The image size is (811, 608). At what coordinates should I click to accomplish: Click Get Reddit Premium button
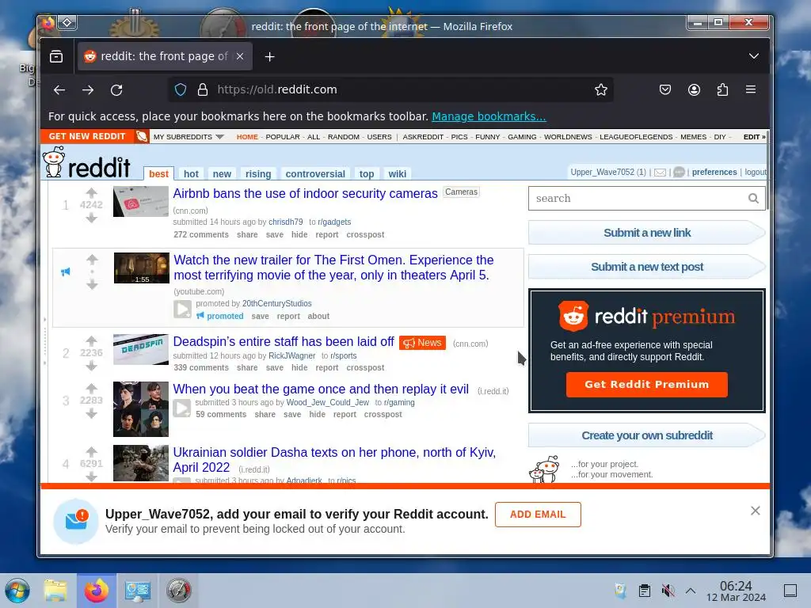pos(646,384)
